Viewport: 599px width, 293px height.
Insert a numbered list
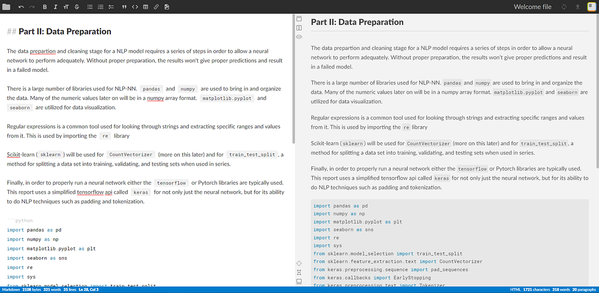click(100, 6)
